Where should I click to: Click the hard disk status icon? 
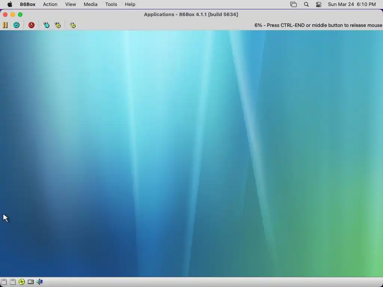tap(31, 282)
